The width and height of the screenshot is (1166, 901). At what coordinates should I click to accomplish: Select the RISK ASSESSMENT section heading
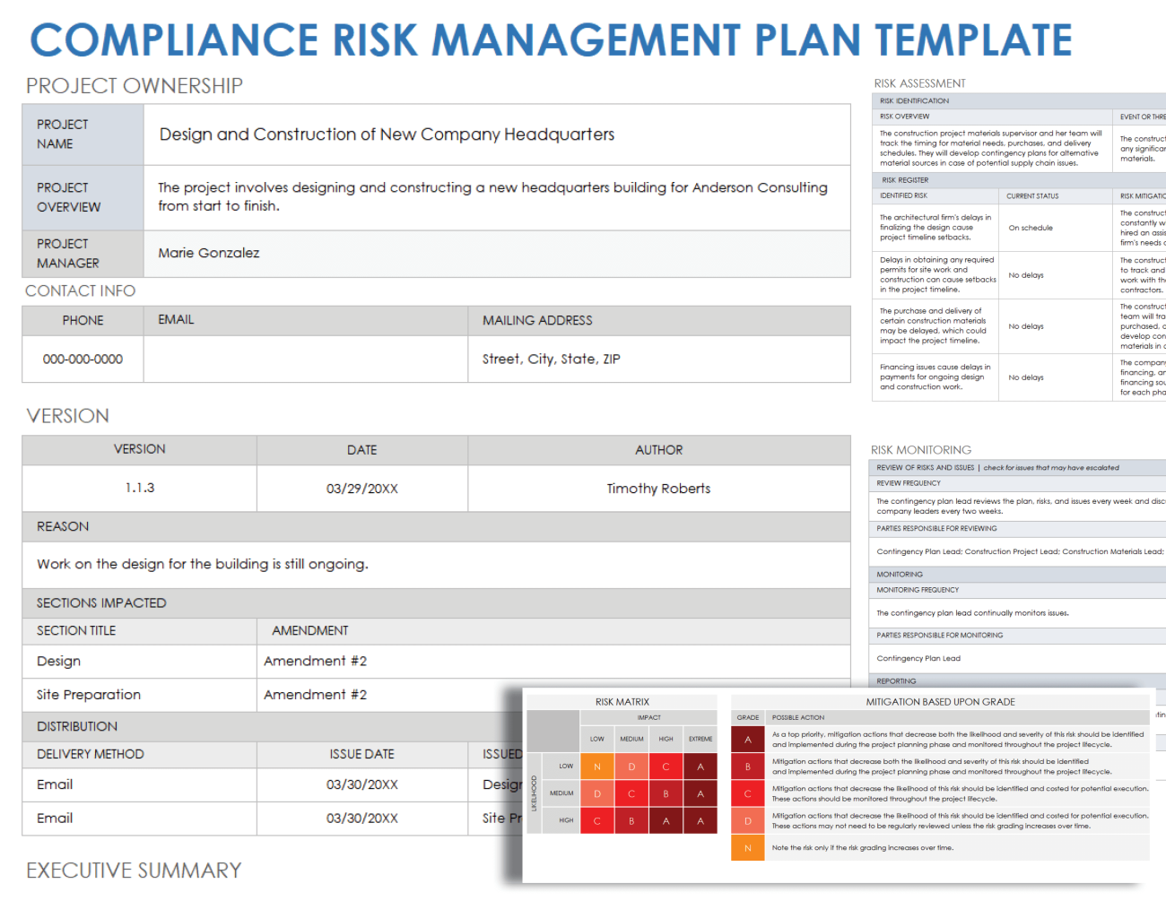point(919,82)
